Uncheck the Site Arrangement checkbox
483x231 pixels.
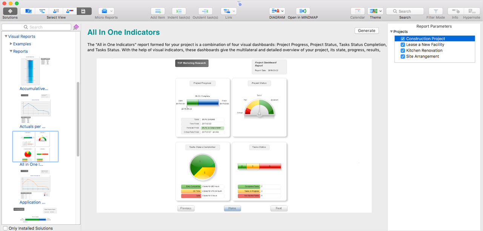[x=403, y=57]
